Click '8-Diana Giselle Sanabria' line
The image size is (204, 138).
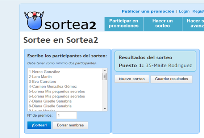(50, 106)
